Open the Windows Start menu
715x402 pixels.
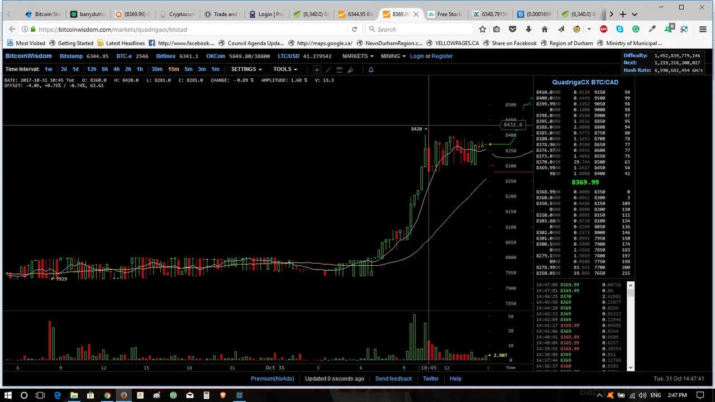[8, 395]
